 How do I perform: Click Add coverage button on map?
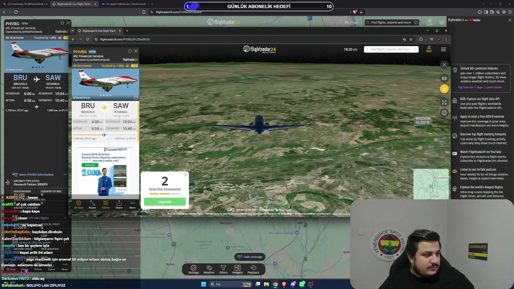pyautogui.click(x=250, y=257)
